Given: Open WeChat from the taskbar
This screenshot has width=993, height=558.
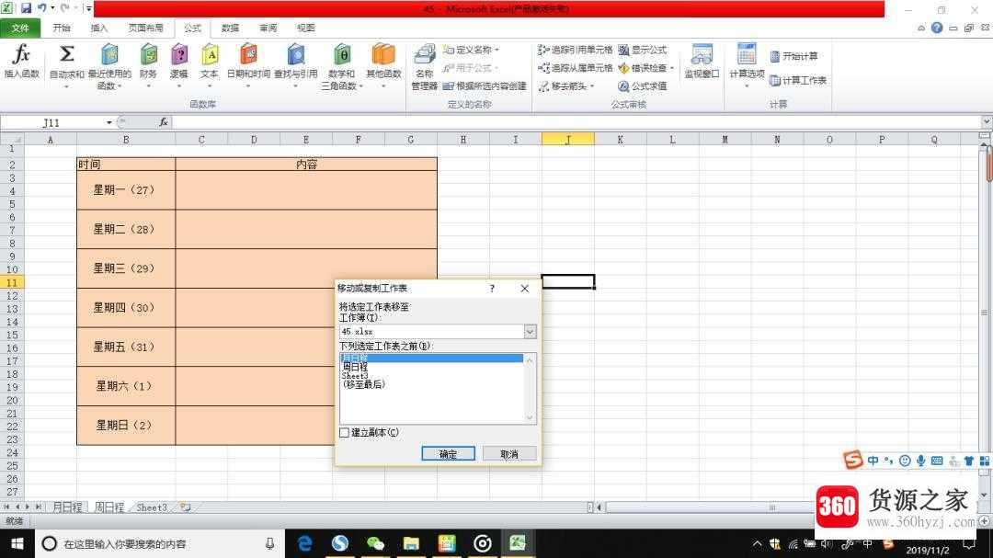Looking at the screenshot, I should 375,543.
